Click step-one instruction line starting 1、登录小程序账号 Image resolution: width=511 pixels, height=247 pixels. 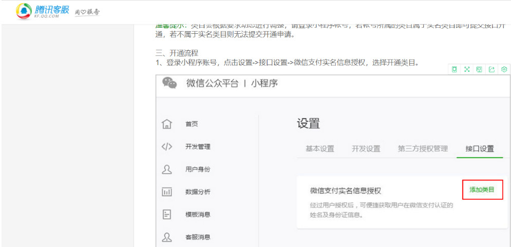[287, 63]
